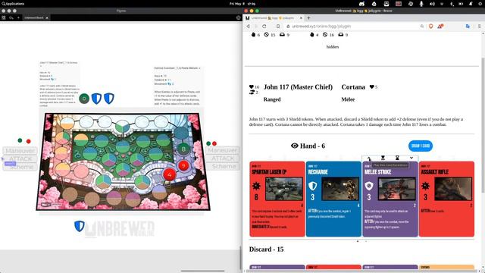Image resolution: width=485 pixels, height=273 pixels.
Task: Go back in Brave browser
Action: pos(248,27)
